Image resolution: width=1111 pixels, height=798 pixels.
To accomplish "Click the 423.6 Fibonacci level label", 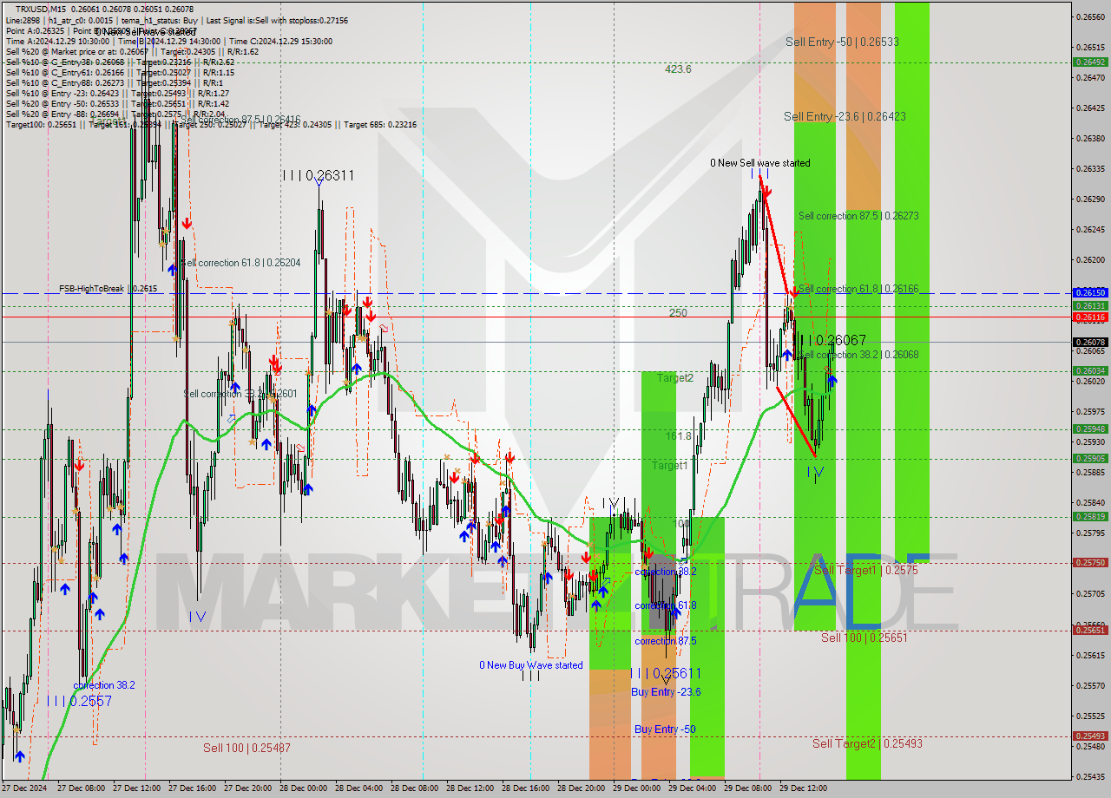I will coord(679,69).
